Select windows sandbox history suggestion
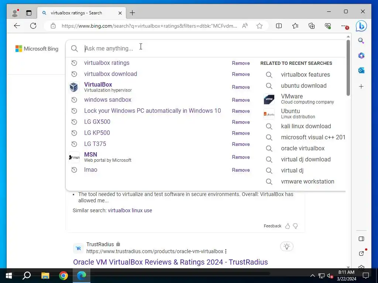The width and height of the screenshot is (378, 283). coord(108,99)
